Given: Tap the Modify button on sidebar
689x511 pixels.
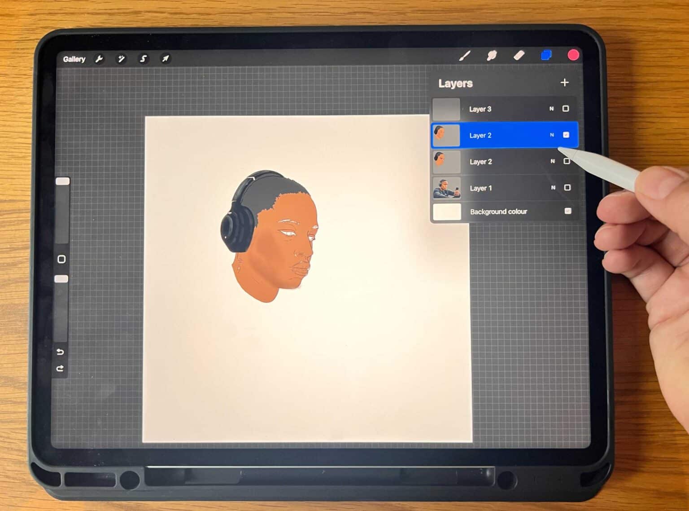Looking at the screenshot, I should [61, 259].
